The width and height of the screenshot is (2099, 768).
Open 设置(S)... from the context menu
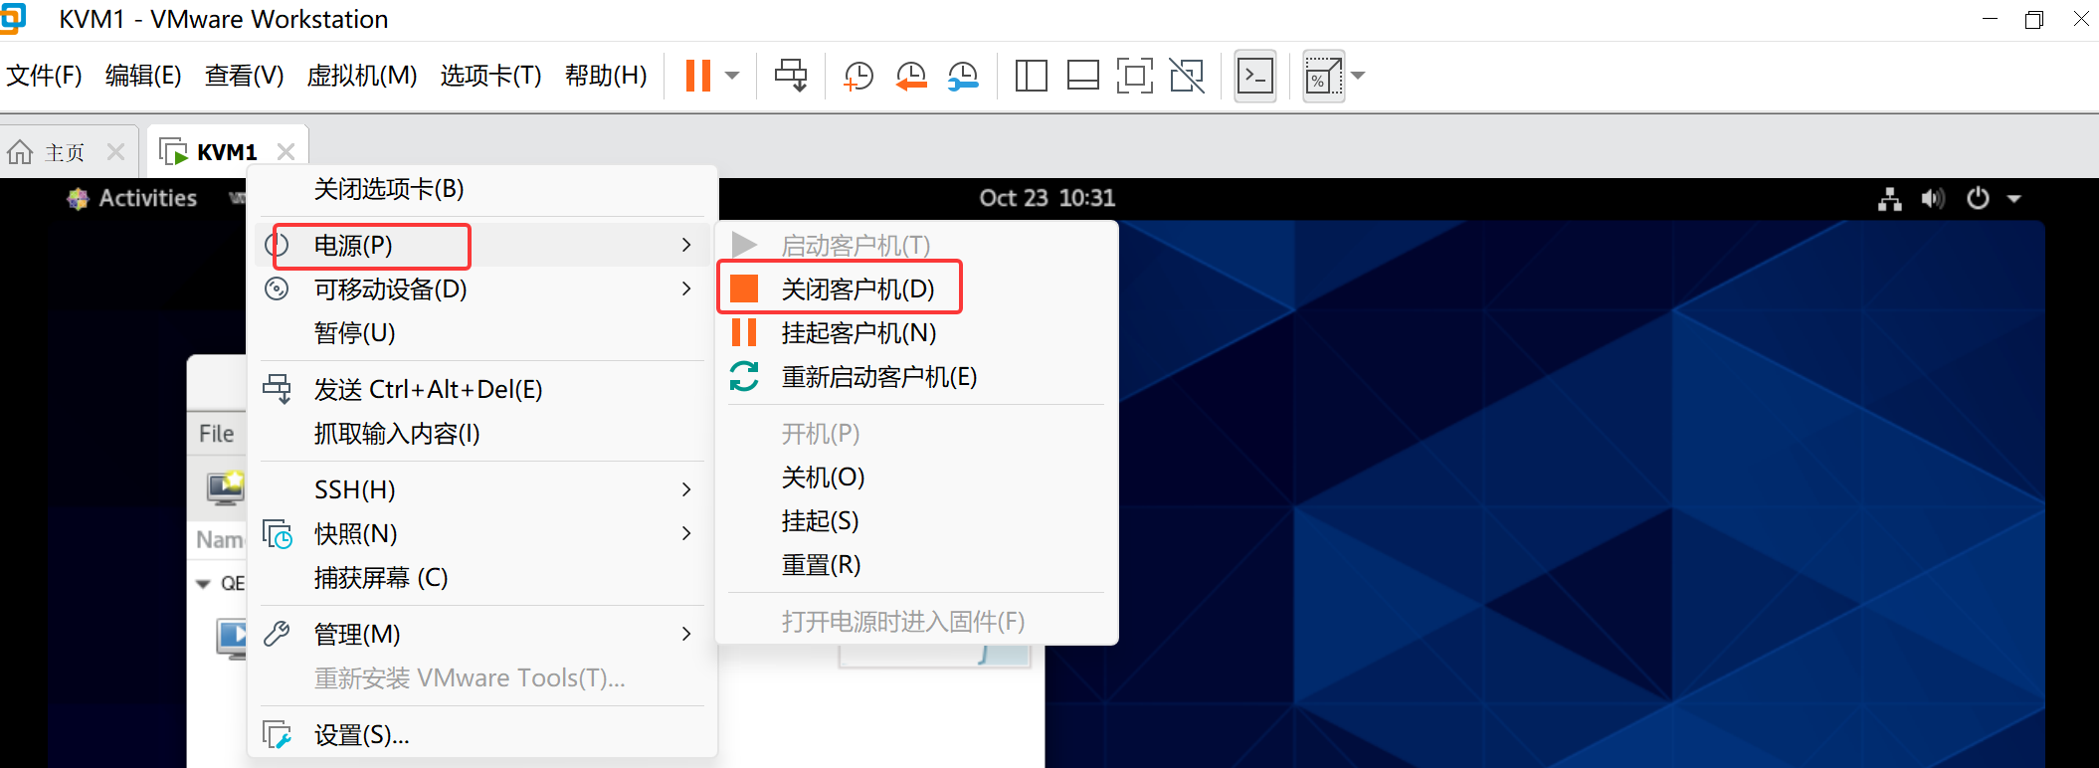point(481,735)
